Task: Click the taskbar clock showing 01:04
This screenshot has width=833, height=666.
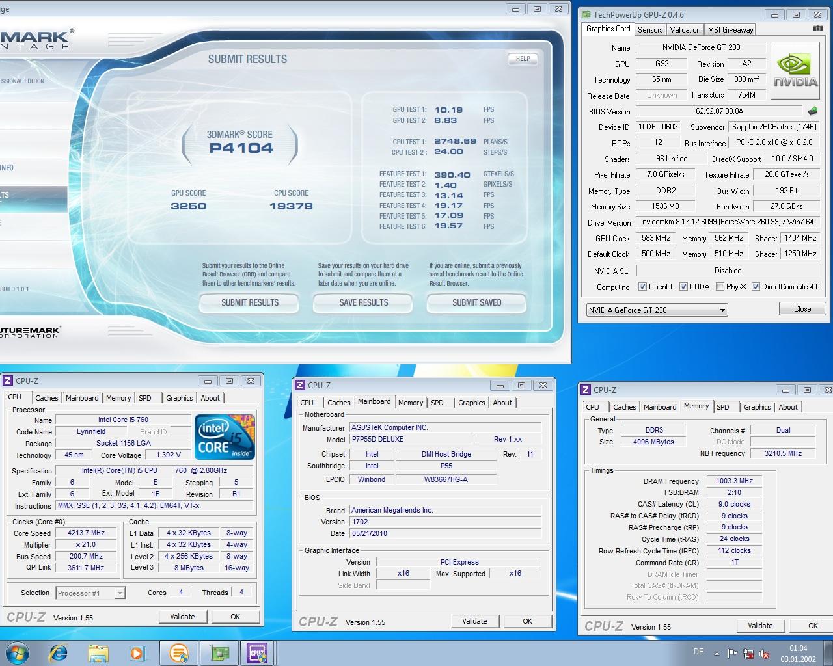Action: pos(798,648)
